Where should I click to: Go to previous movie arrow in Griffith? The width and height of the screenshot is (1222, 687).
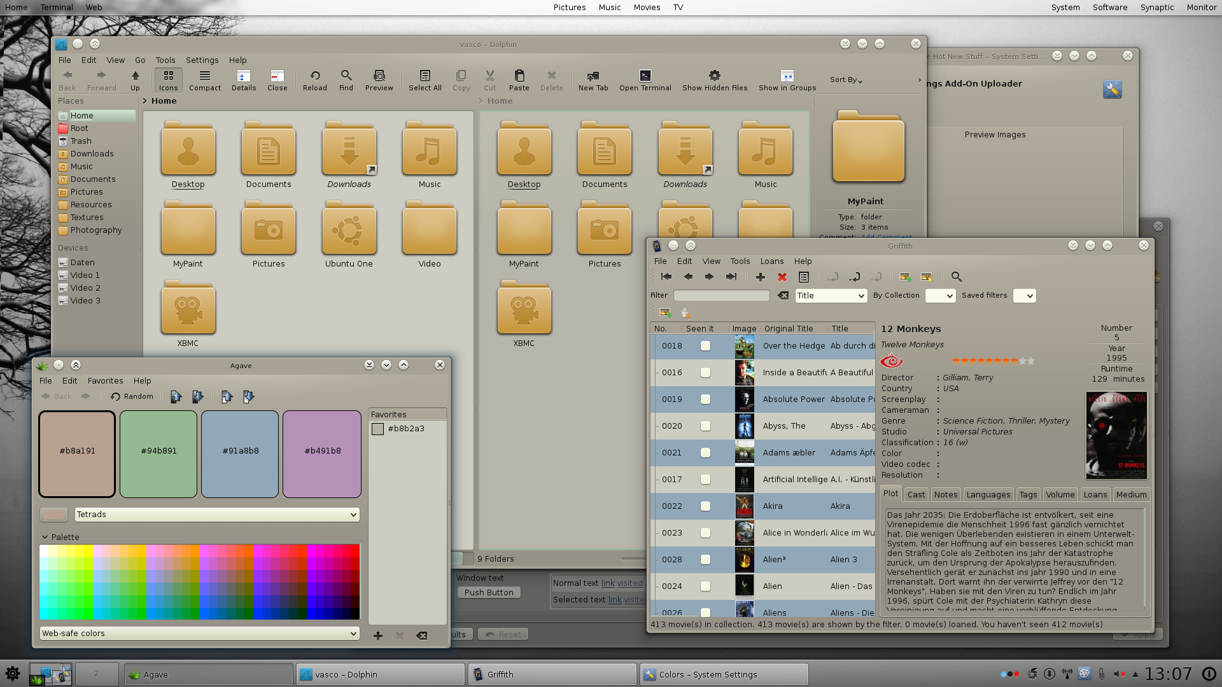point(688,277)
